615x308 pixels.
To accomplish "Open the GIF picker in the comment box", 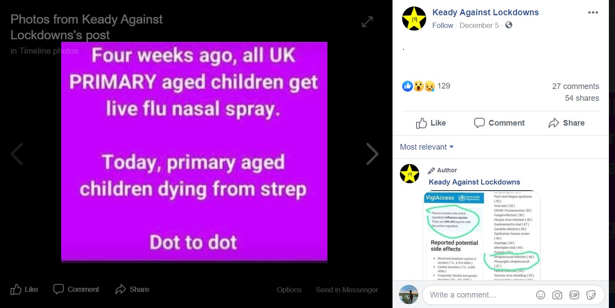I will (x=574, y=295).
